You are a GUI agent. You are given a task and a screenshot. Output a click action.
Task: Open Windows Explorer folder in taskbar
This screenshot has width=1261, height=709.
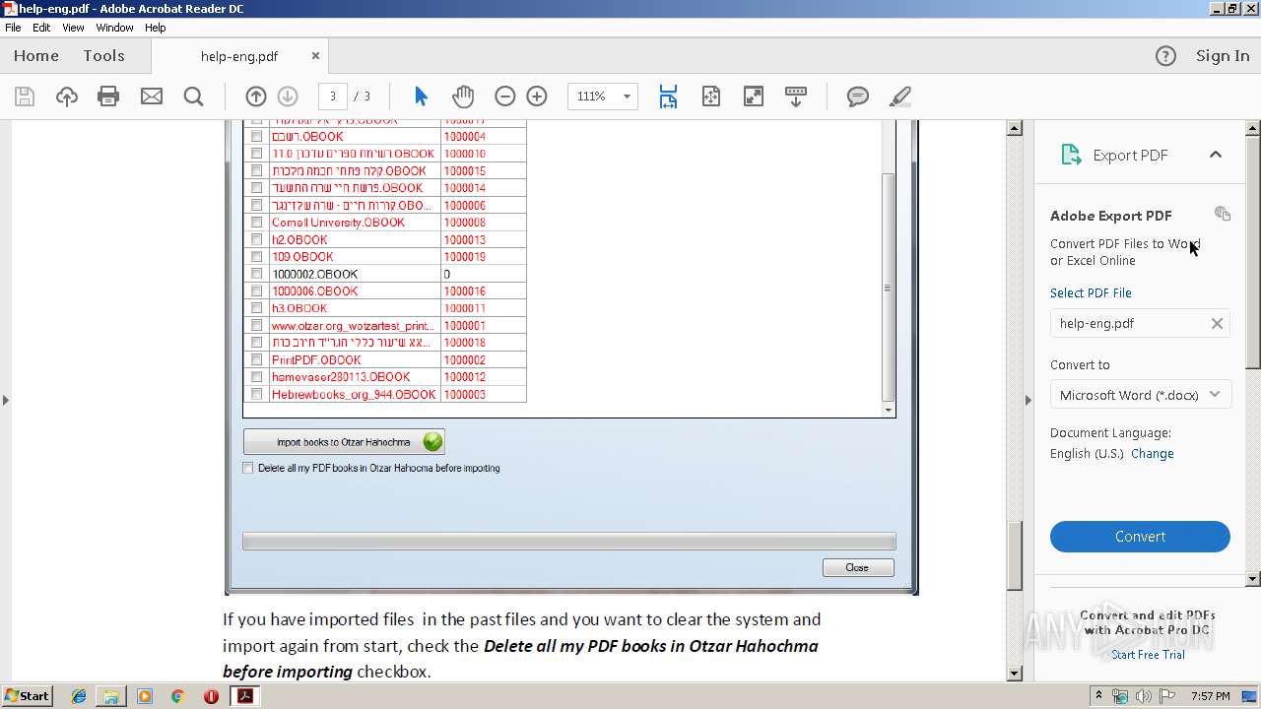[111, 696]
